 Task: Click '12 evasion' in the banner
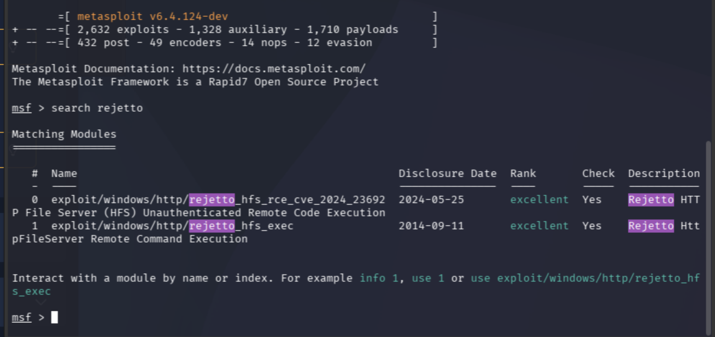click(x=339, y=43)
